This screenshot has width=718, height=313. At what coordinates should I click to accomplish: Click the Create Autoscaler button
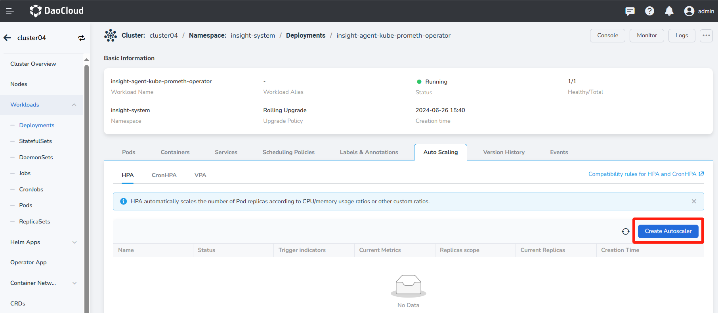pyautogui.click(x=668, y=231)
